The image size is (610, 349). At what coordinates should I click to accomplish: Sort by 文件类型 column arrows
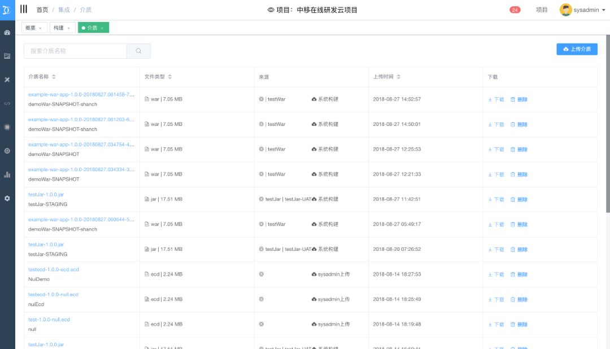[169, 77]
